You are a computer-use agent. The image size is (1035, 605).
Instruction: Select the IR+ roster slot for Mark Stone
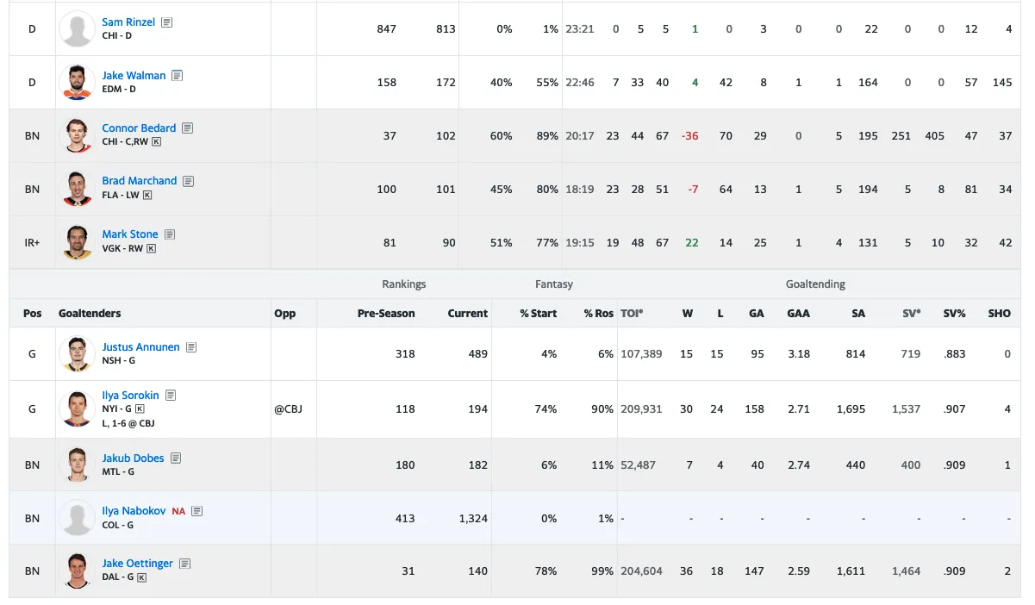click(32, 243)
